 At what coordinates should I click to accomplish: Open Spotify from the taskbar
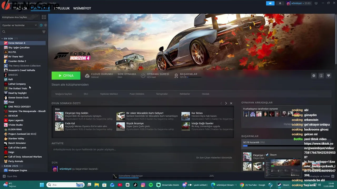tap(151, 185)
